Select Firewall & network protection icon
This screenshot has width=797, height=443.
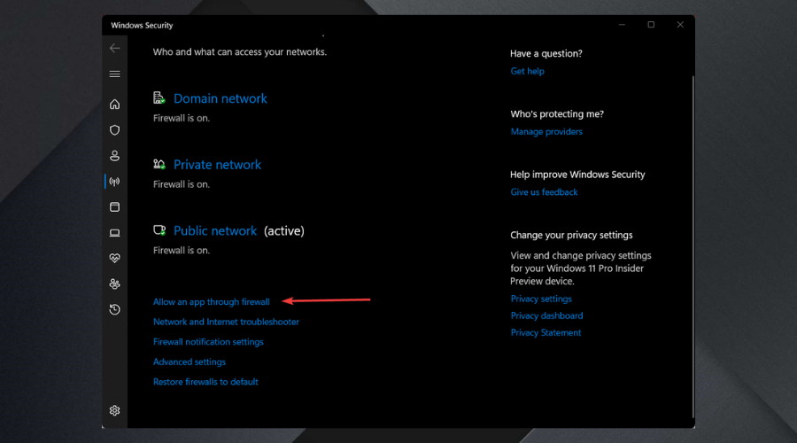114,182
